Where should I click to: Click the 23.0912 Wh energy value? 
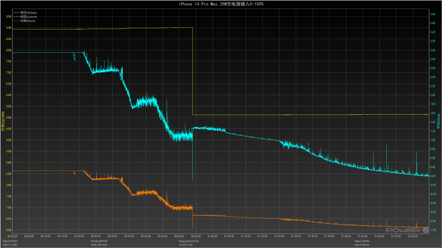185,245
